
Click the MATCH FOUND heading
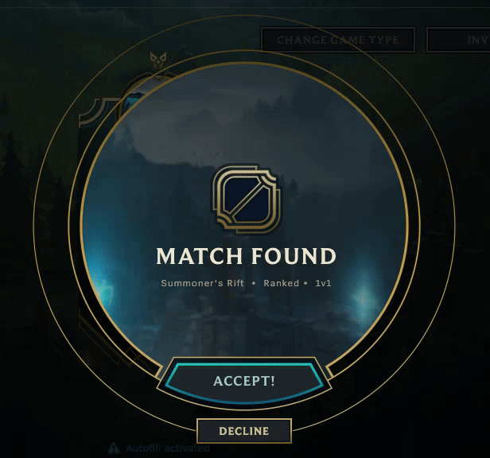coord(246,257)
